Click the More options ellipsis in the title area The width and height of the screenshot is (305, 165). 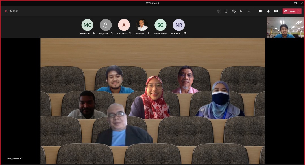point(249,11)
